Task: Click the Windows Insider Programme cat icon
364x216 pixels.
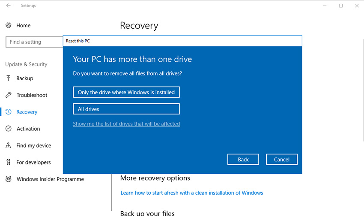Action: point(9,179)
